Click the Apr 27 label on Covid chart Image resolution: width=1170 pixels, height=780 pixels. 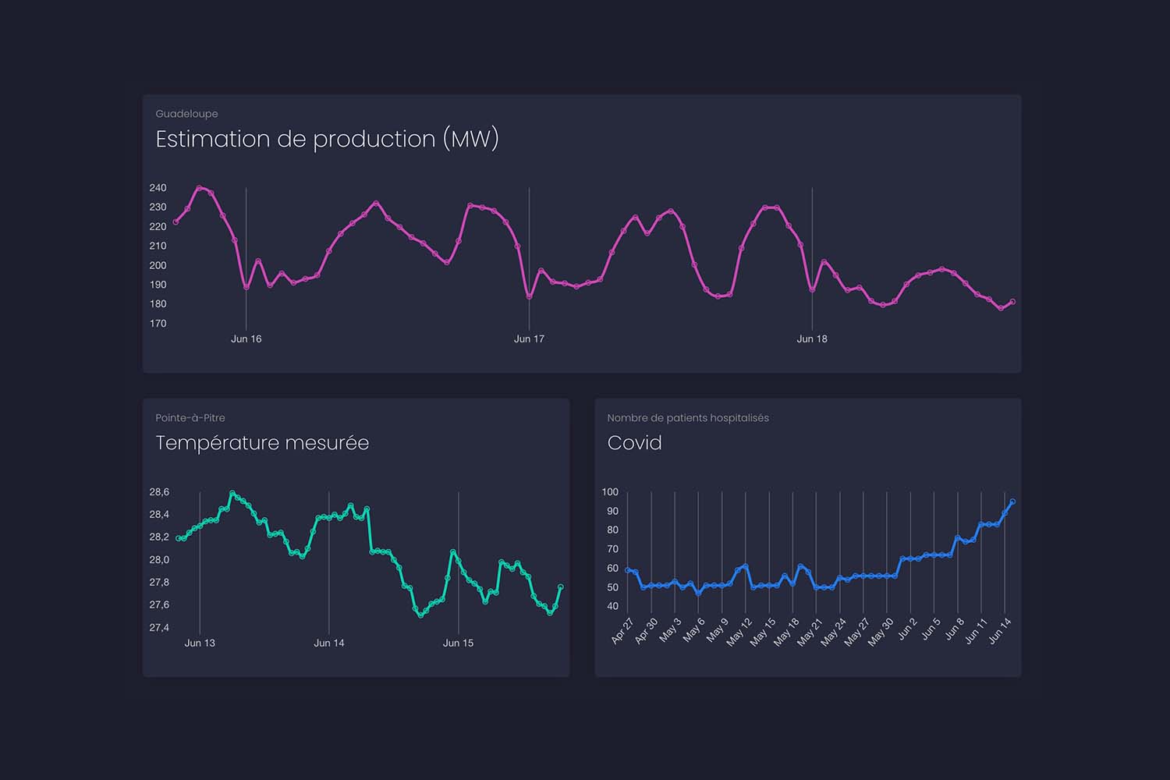[622, 631]
